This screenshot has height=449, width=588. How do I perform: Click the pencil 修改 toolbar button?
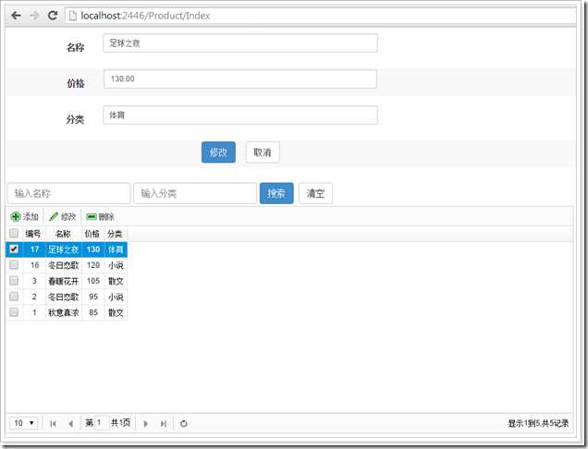[x=63, y=216]
